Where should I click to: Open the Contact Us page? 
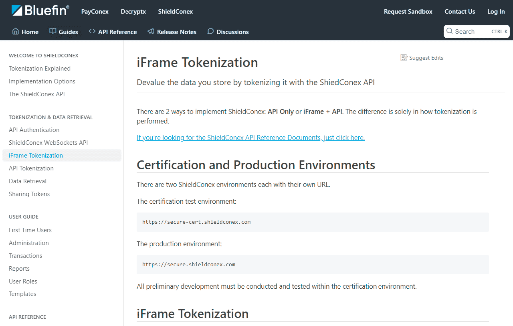pyautogui.click(x=460, y=12)
